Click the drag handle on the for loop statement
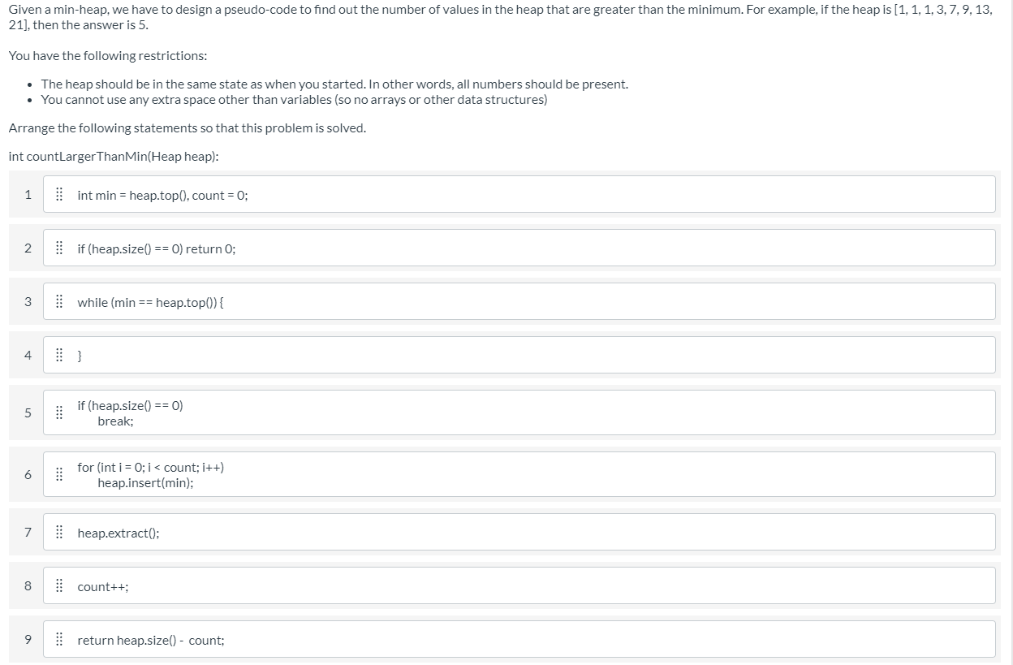 58,474
